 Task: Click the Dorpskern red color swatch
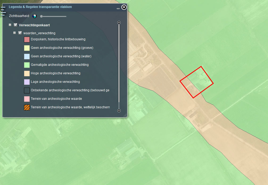27,40
